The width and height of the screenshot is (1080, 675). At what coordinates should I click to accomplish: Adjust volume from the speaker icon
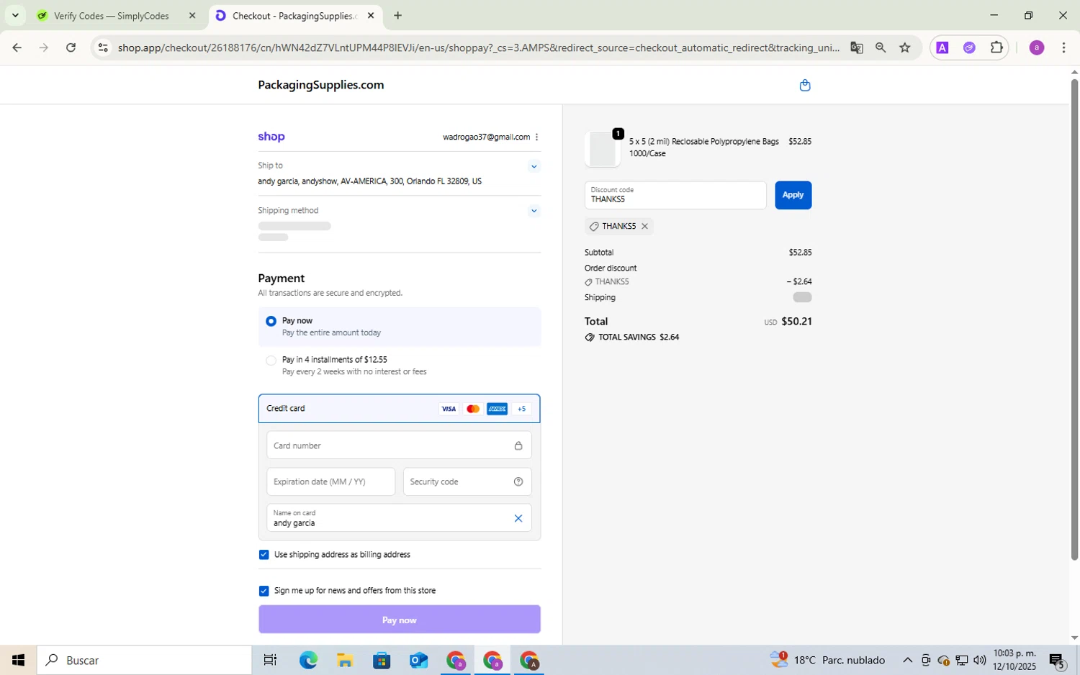tap(979, 661)
